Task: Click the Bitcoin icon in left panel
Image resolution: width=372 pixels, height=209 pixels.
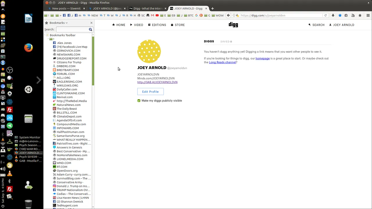Action: click(3, 17)
